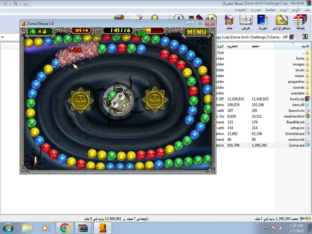Image resolution: width=312 pixels, height=234 pixels.
Task: Select the parent folder ".." icon
Action: point(308,52)
